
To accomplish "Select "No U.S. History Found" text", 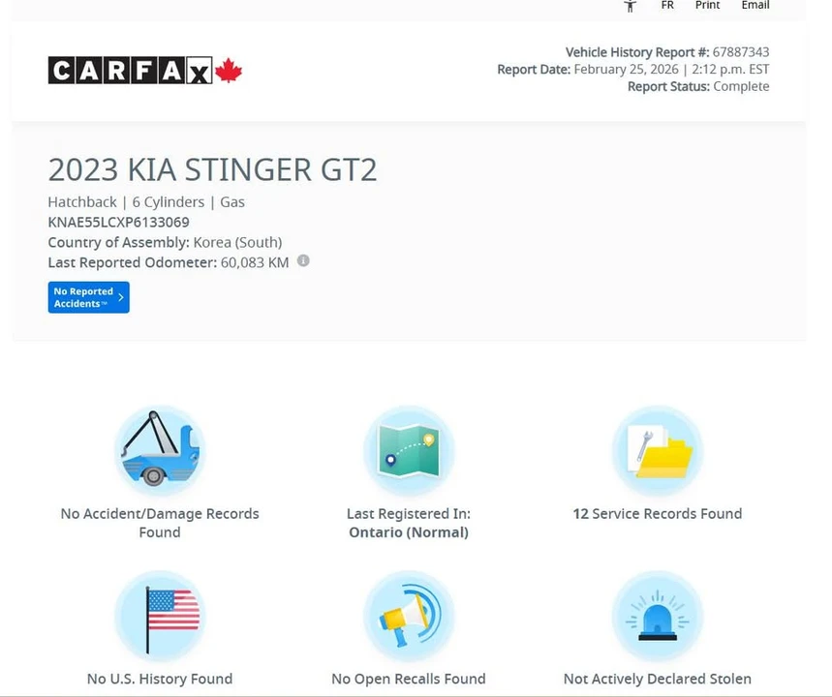I will tap(160, 679).
